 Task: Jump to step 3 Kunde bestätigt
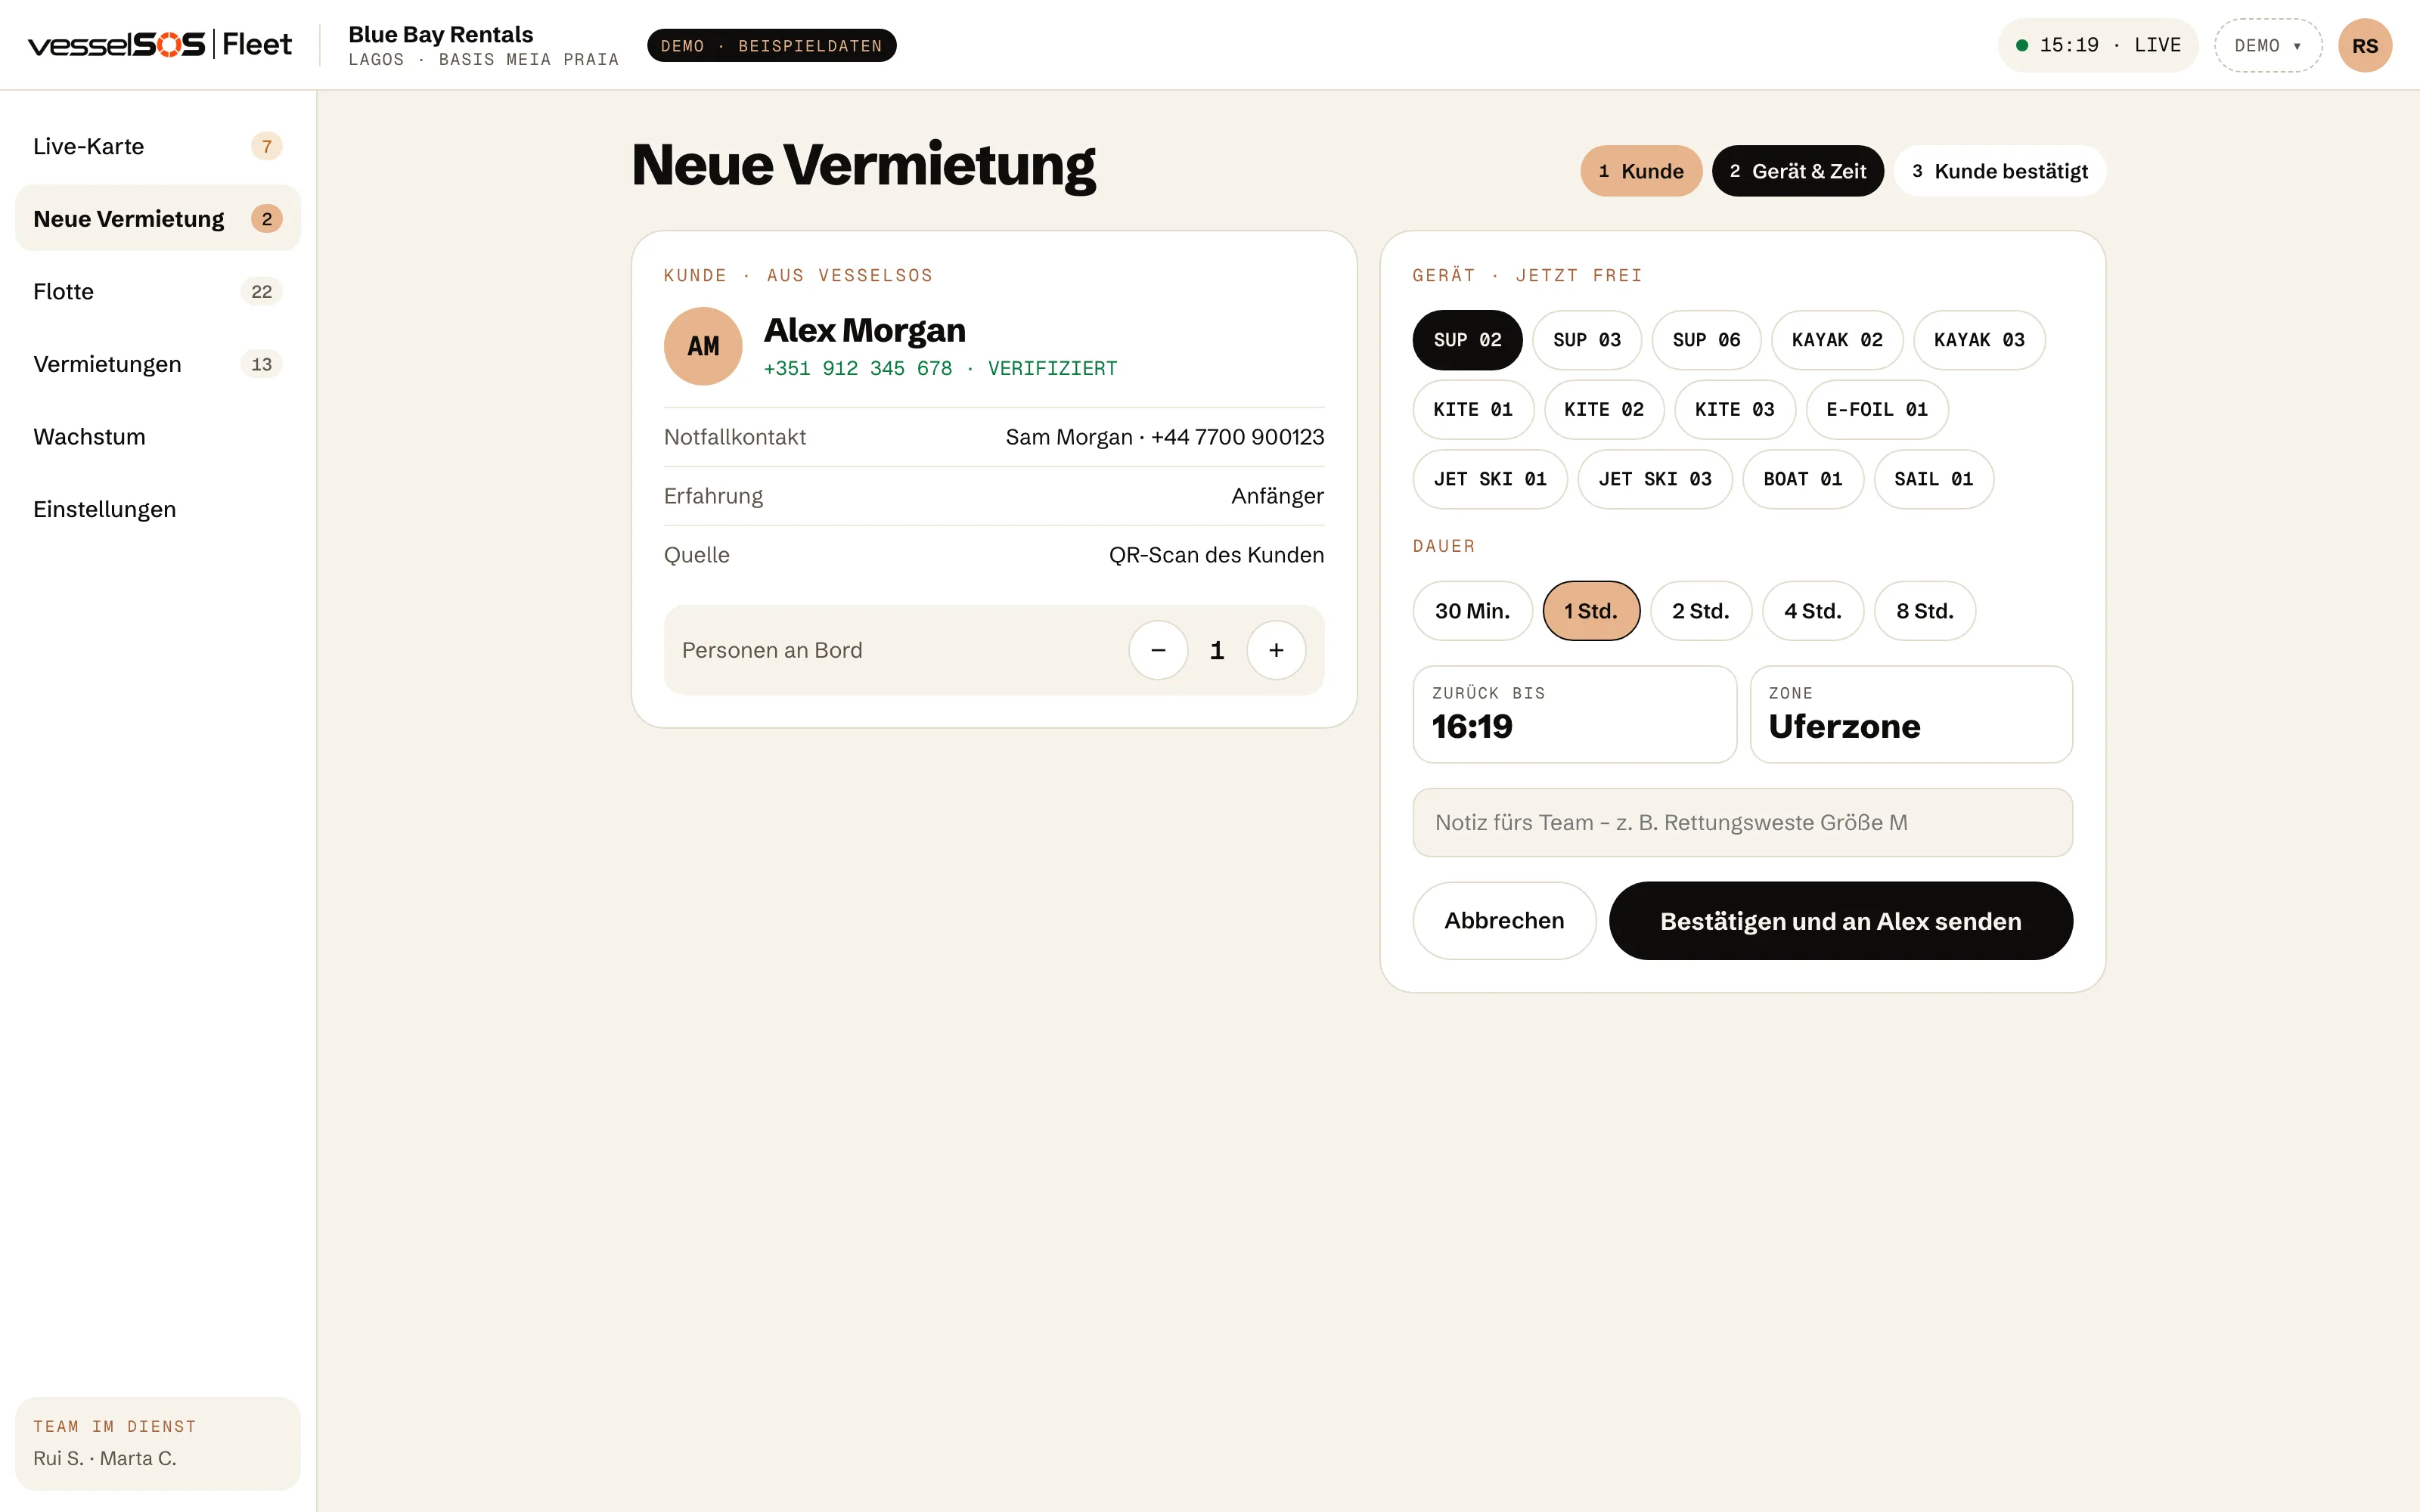tap(2000, 171)
